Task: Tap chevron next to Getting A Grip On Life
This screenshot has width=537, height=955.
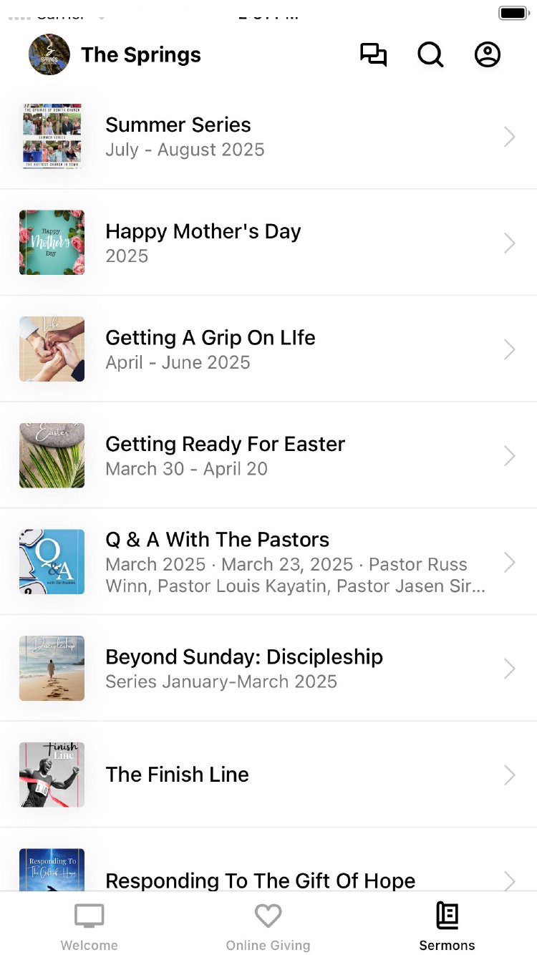Action: (x=509, y=350)
